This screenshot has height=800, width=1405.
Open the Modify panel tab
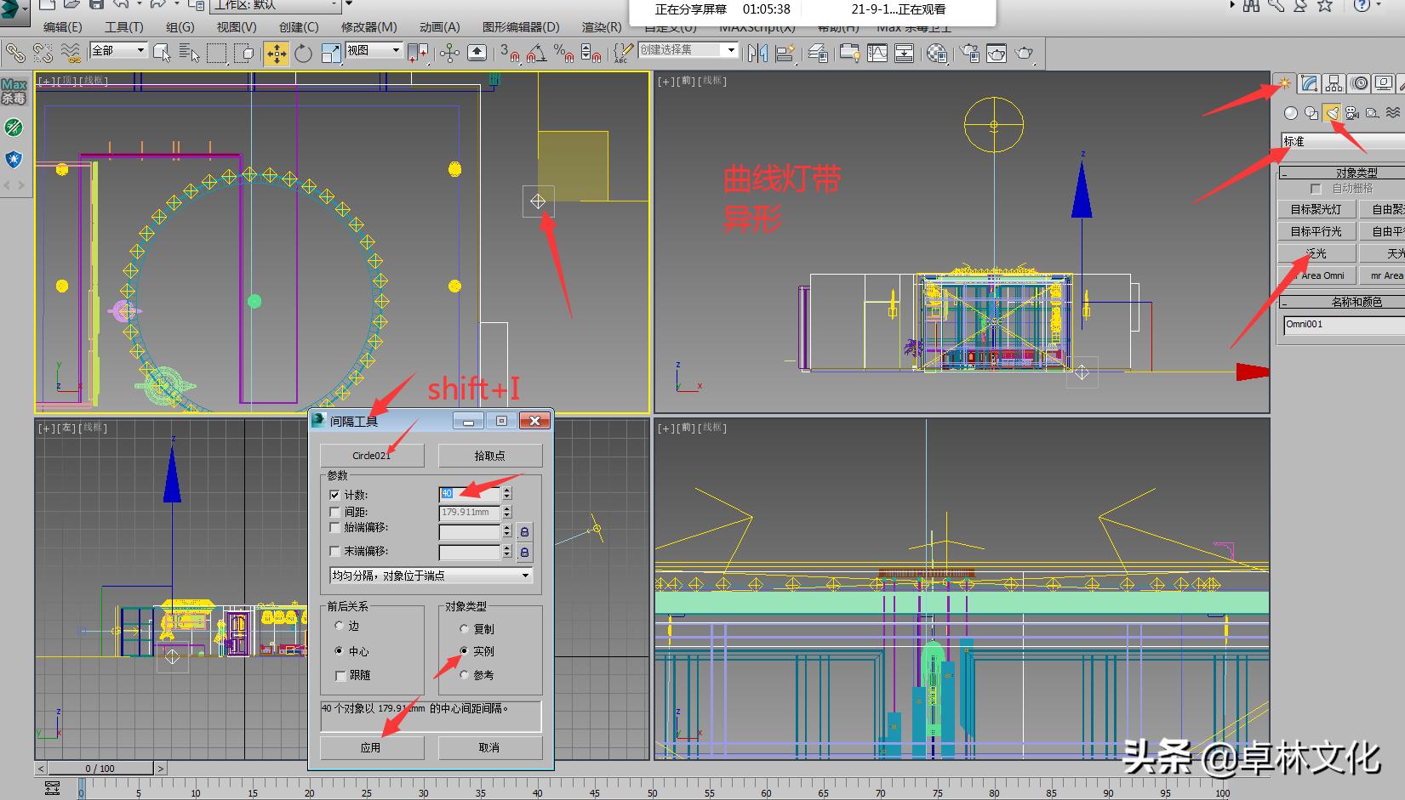pyautogui.click(x=1309, y=83)
